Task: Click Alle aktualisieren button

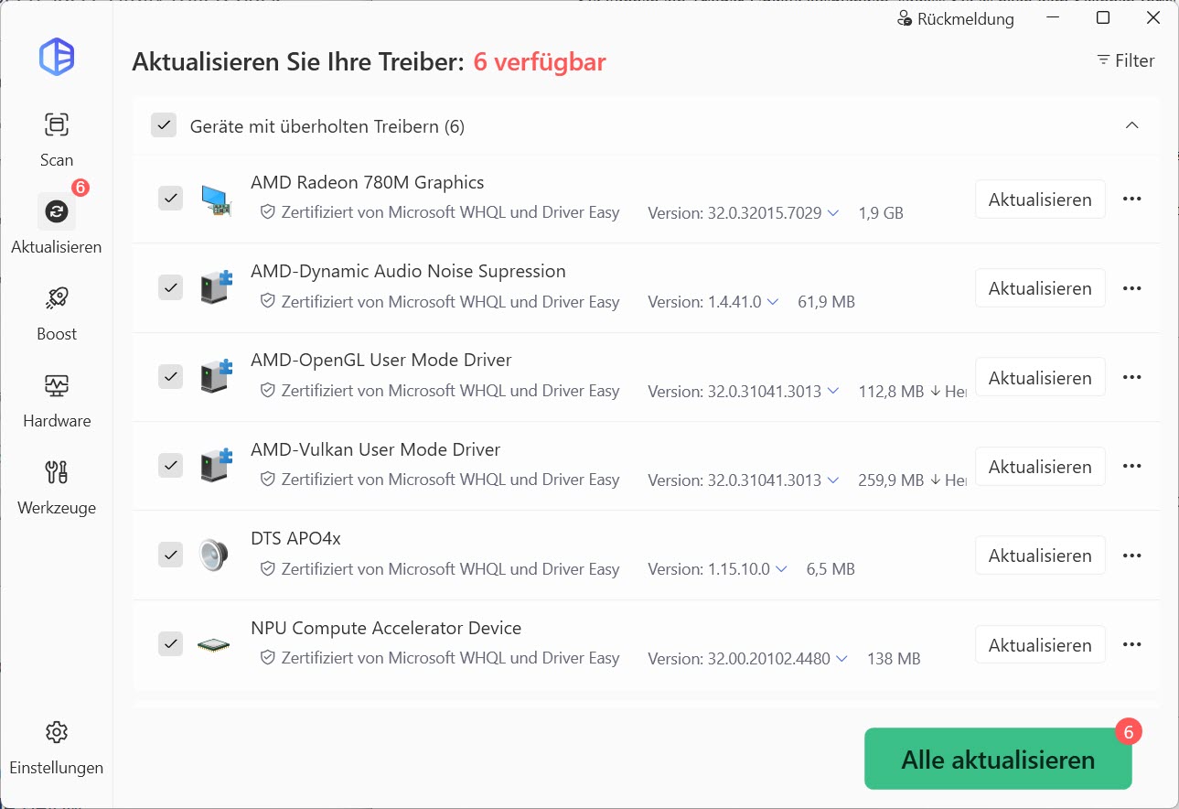Action: coord(998,759)
